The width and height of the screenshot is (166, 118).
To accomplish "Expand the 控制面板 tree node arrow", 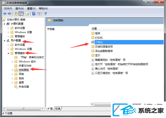I will pos(12,70).
